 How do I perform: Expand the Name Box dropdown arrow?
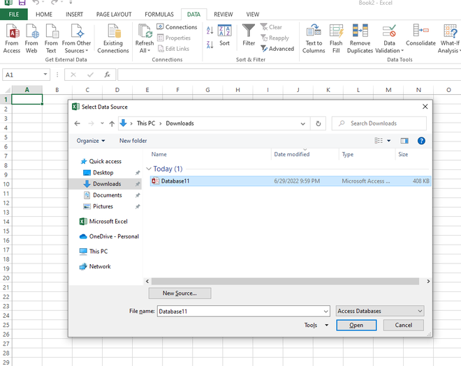coord(45,75)
